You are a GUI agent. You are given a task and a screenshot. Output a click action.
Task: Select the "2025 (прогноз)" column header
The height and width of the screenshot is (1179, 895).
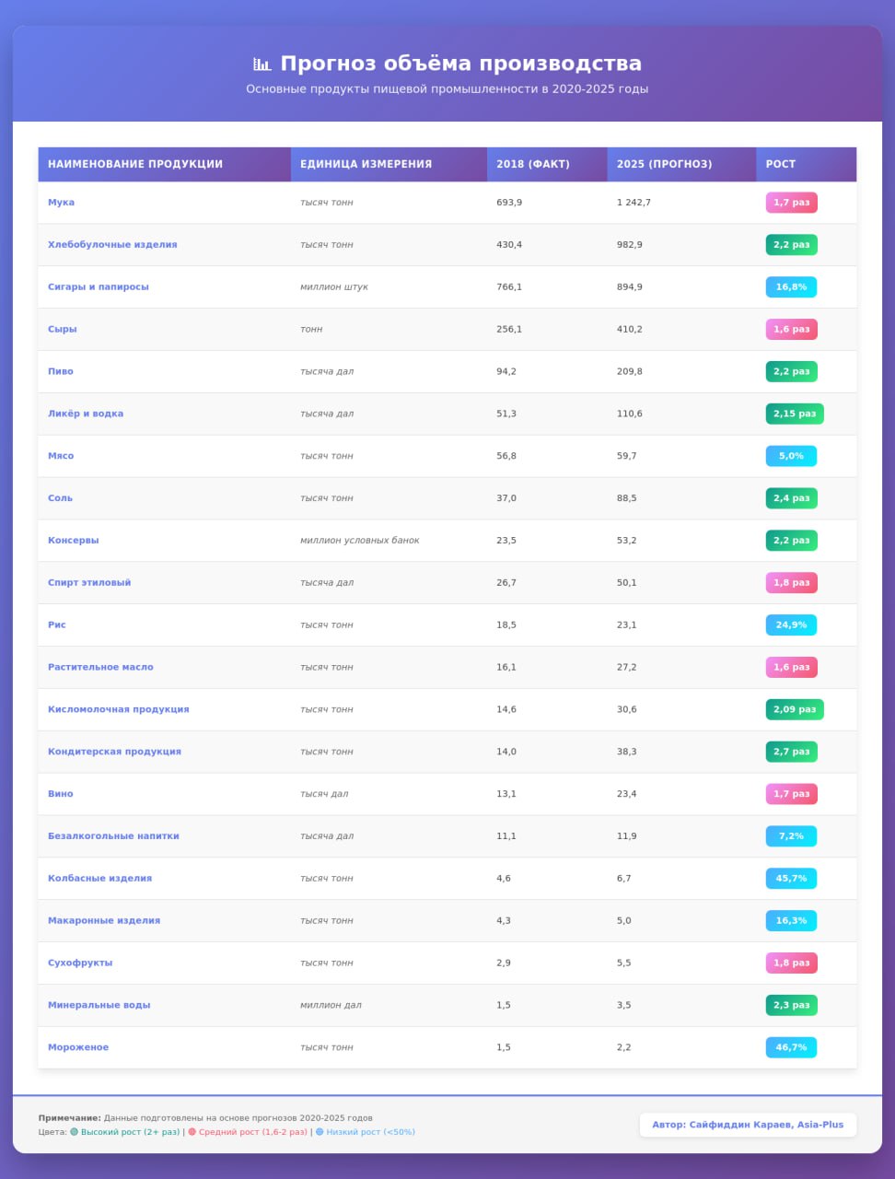coord(664,164)
